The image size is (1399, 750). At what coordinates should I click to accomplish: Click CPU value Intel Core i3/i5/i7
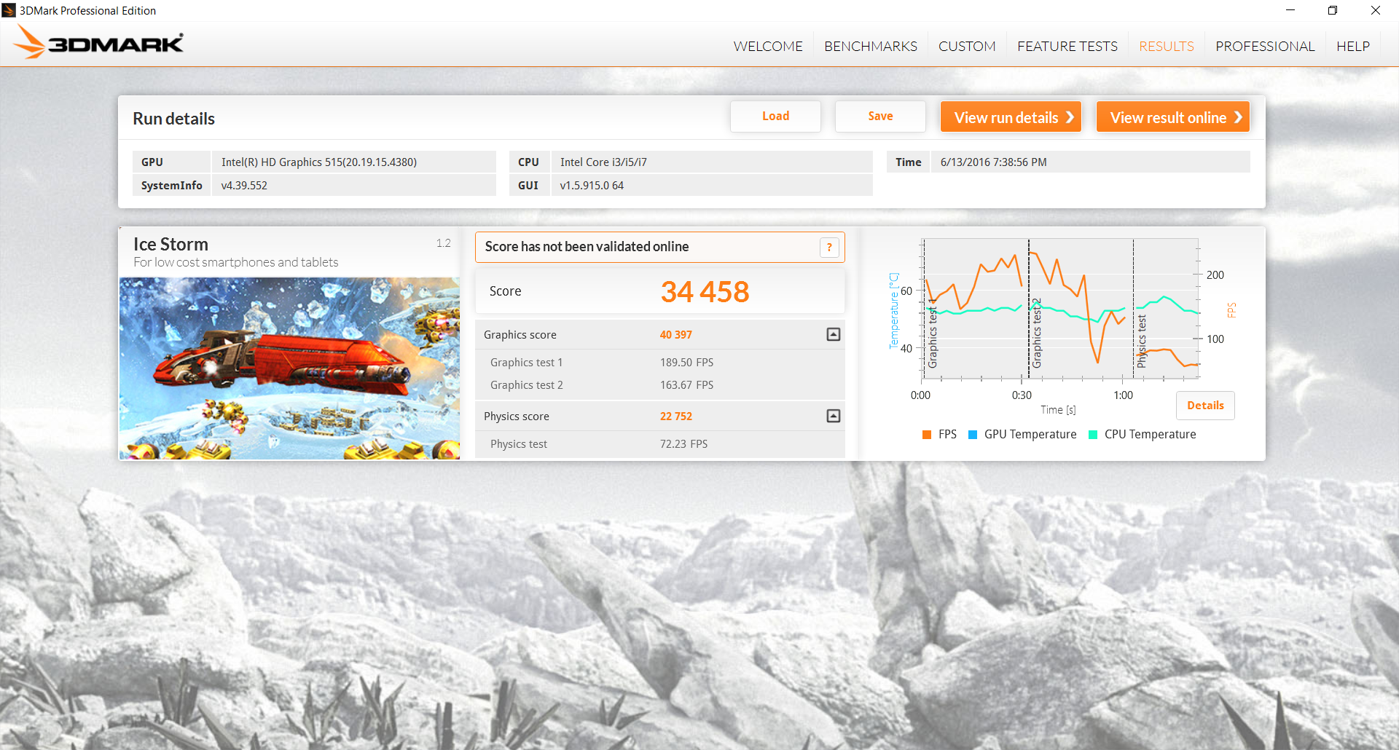(603, 162)
